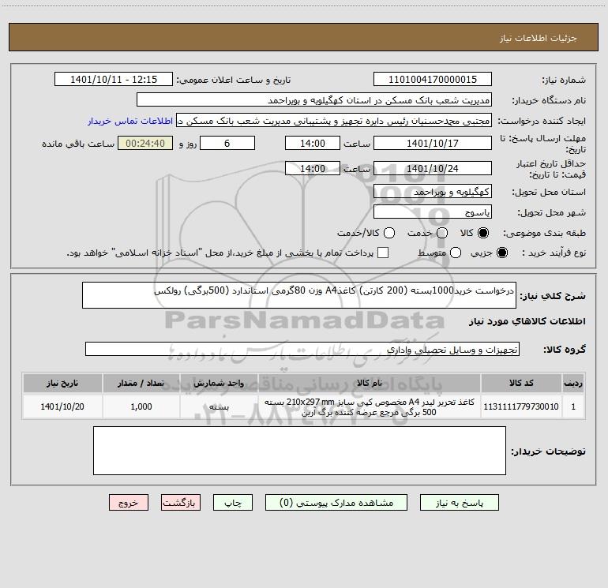Click the item name cell کاغذ تحریر لیدر A4

[370, 406]
